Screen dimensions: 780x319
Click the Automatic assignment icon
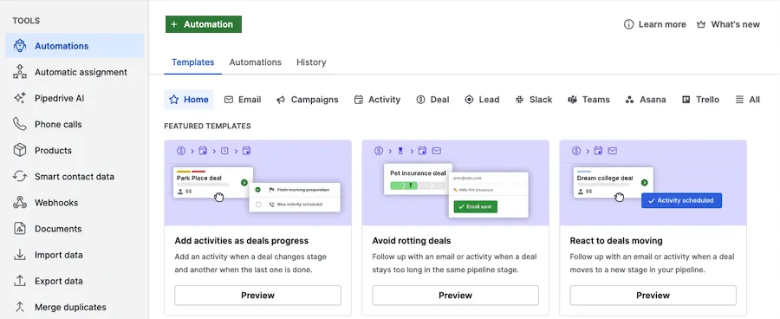click(x=20, y=72)
